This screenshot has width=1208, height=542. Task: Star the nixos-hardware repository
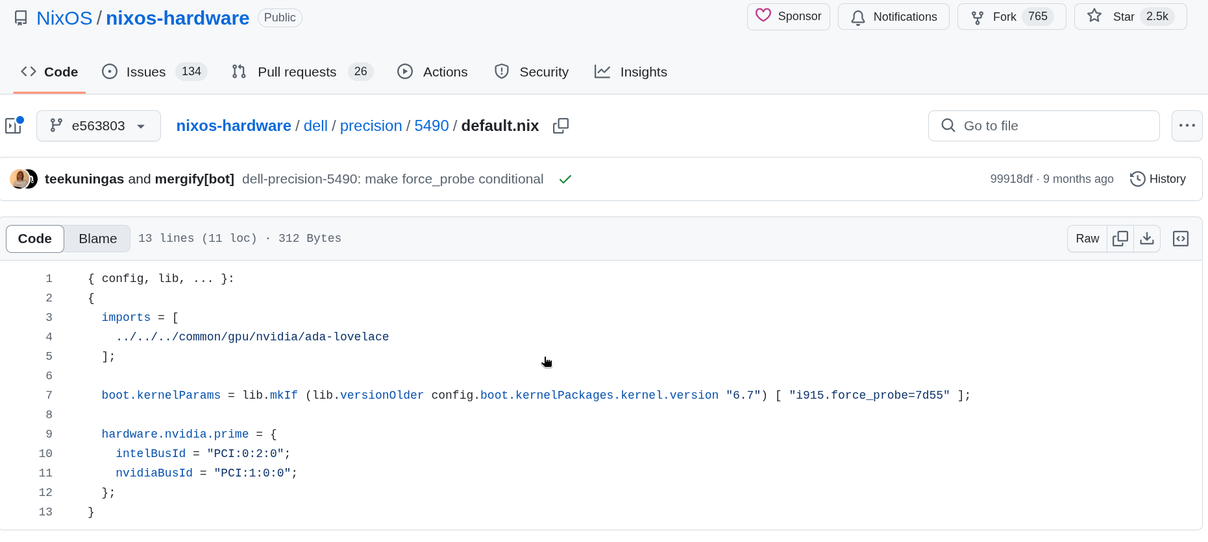click(x=1130, y=17)
